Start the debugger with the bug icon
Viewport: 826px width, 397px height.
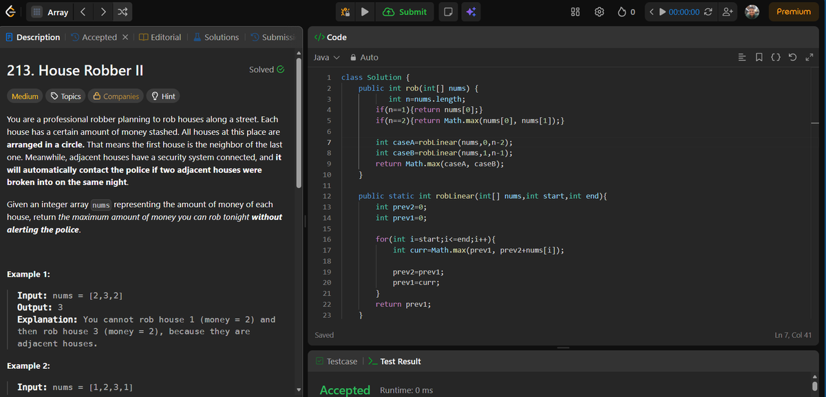tap(346, 12)
